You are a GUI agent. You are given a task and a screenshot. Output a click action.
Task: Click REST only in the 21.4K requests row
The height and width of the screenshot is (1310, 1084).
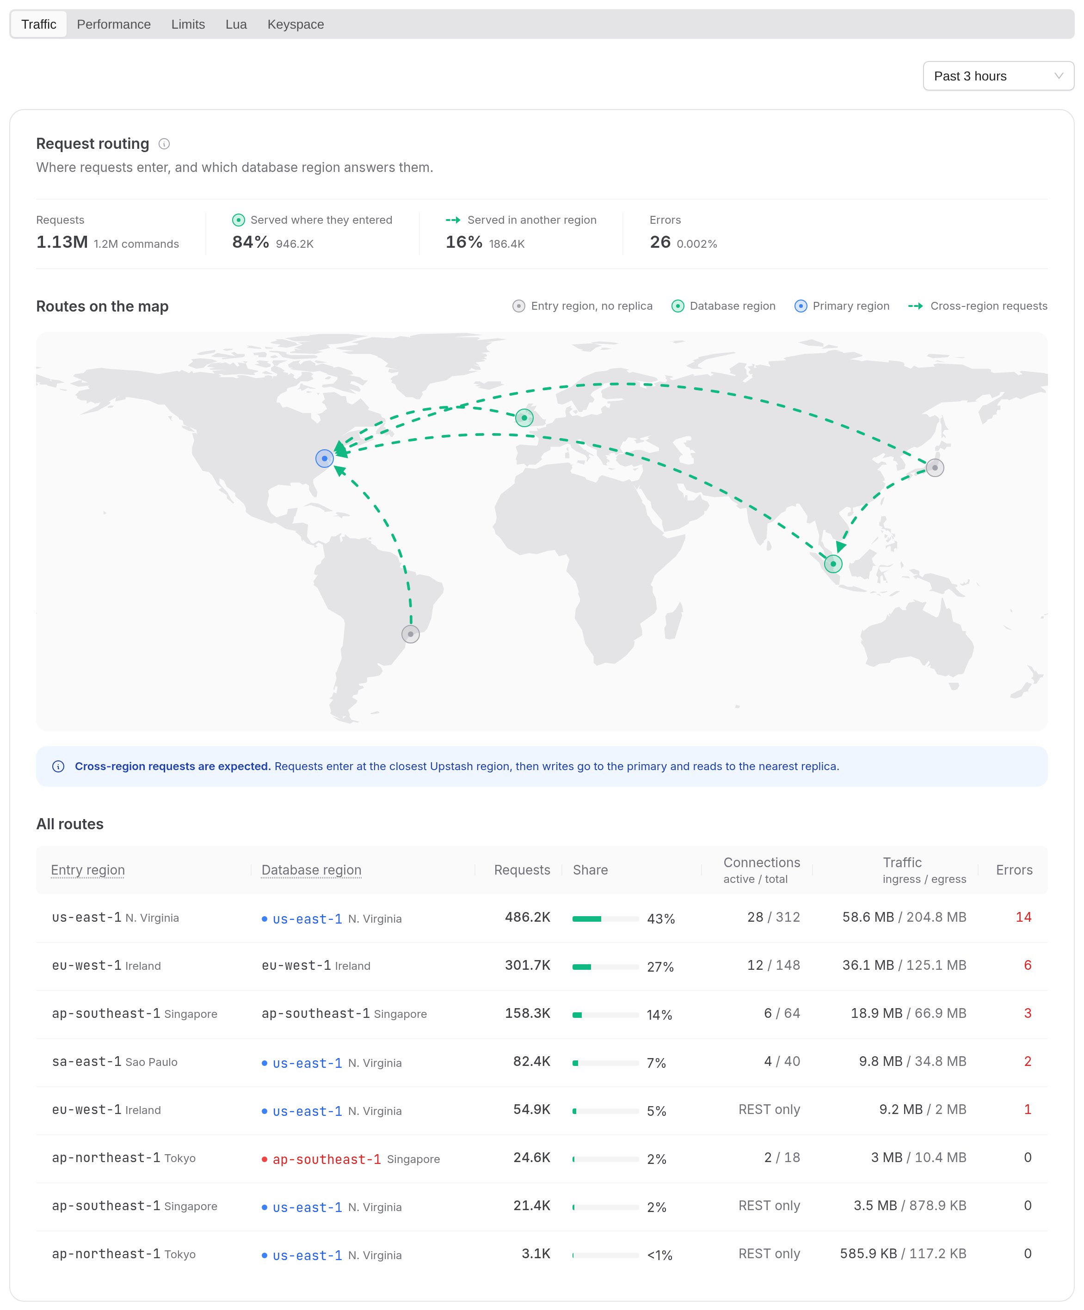pyautogui.click(x=769, y=1205)
